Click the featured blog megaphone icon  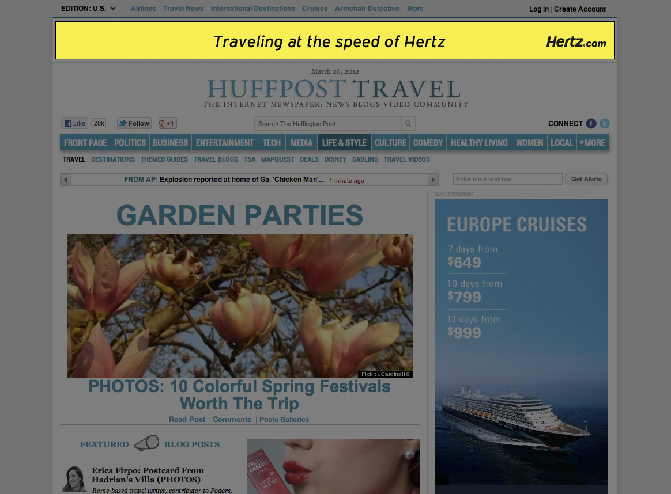147,443
